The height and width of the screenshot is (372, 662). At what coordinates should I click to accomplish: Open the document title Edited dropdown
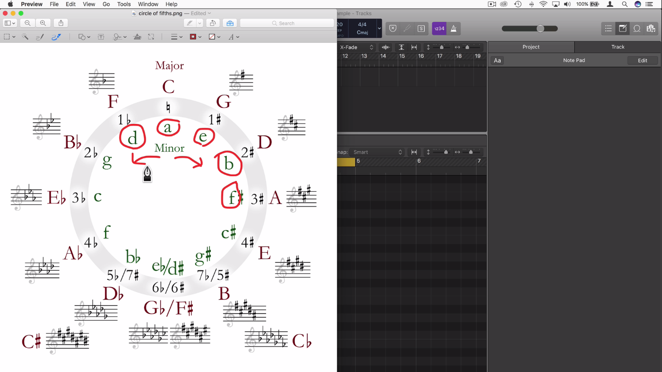click(201, 14)
